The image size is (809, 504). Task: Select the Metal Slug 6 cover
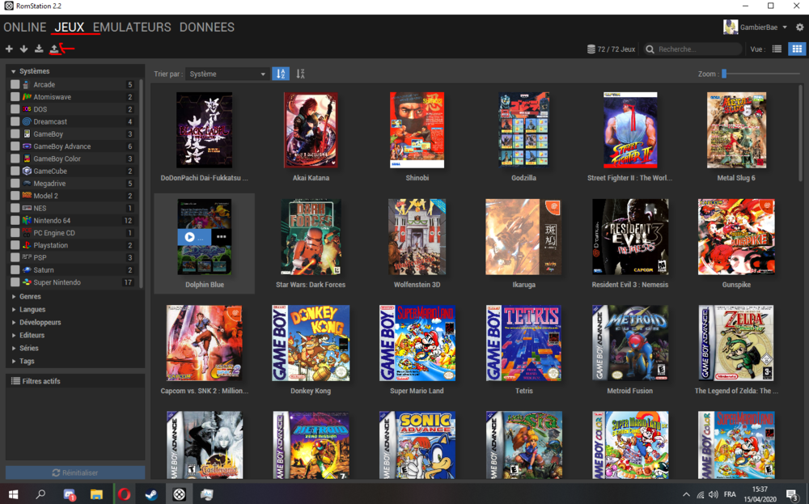point(736,130)
